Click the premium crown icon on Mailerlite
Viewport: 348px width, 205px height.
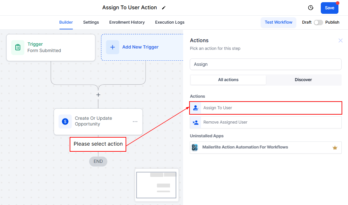(x=335, y=148)
